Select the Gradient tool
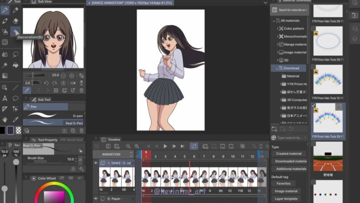This screenshot has height=203, width=360. 5,76
